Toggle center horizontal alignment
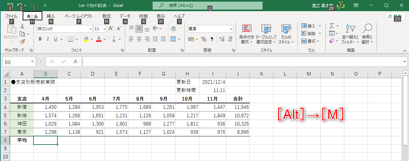The height and width of the screenshot is (161, 409). (x=139, y=39)
